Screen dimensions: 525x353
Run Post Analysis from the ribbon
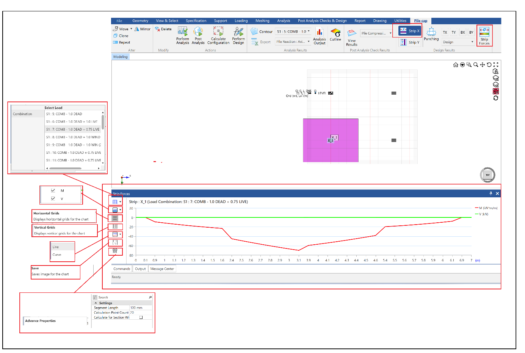click(x=198, y=36)
